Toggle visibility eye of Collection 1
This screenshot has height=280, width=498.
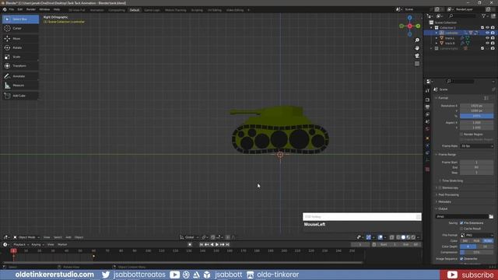488,28
